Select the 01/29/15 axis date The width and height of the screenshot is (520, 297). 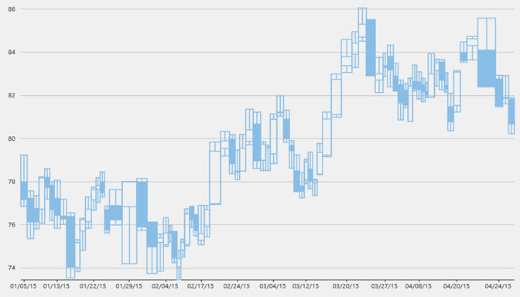point(128,286)
